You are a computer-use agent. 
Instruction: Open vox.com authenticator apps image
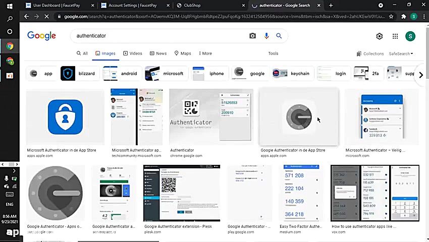tap(375, 193)
